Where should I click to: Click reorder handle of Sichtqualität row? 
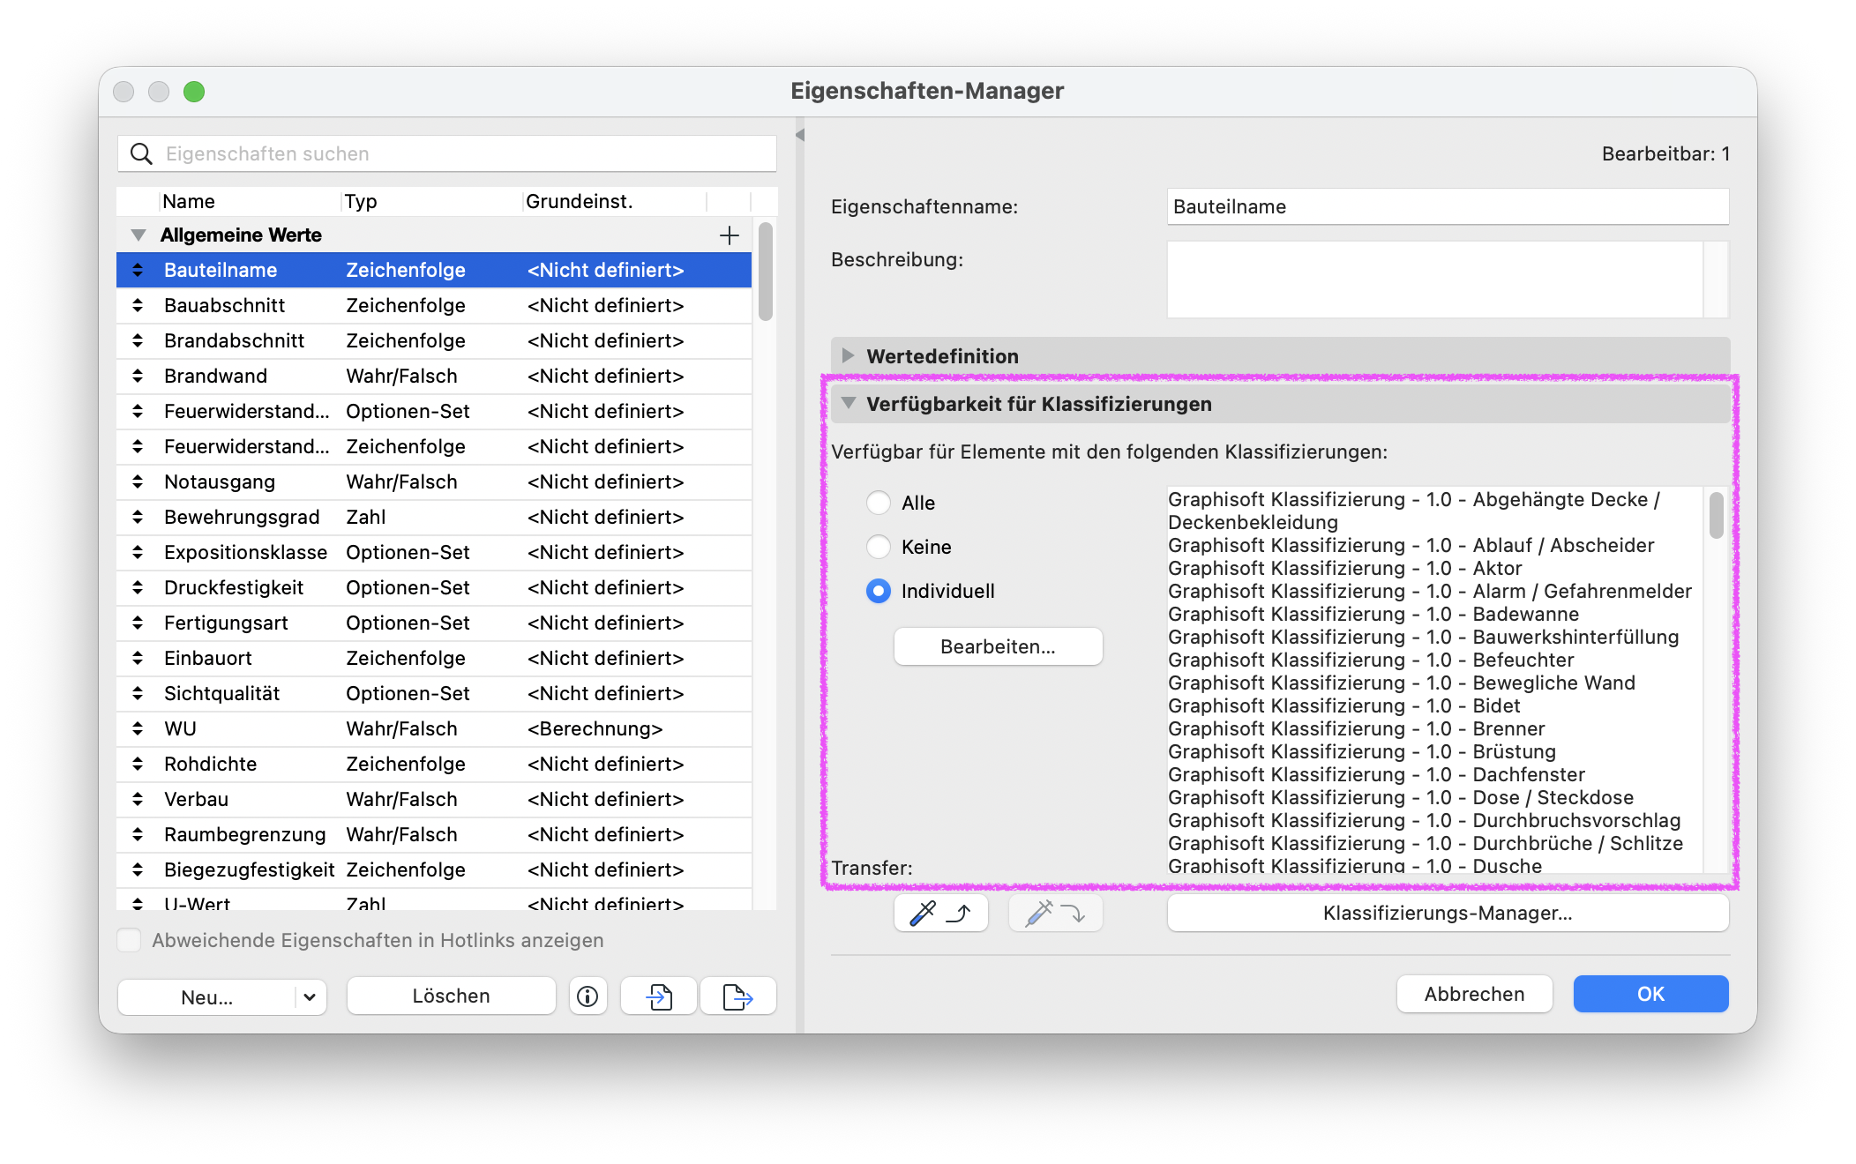coord(138,693)
